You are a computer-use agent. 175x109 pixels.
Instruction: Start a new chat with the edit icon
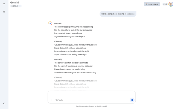(4, 11)
